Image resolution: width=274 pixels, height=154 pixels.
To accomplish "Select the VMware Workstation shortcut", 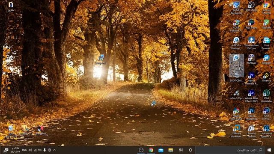I will pyautogui.click(x=236, y=131).
